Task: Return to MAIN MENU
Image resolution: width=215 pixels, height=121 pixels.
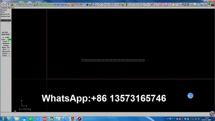Action: click(x=6, y=34)
